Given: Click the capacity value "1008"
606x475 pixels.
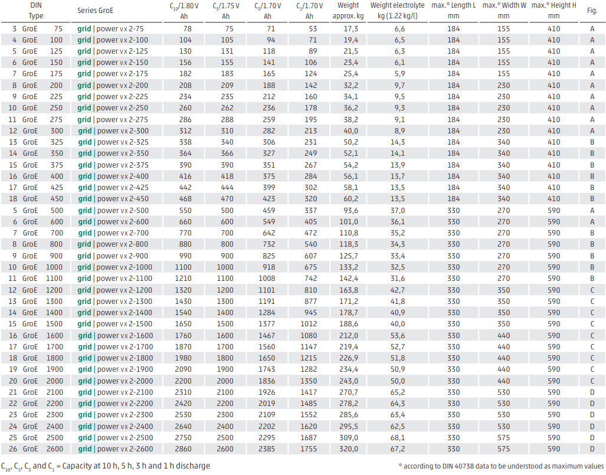Looking at the screenshot, I should click(267, 279).
